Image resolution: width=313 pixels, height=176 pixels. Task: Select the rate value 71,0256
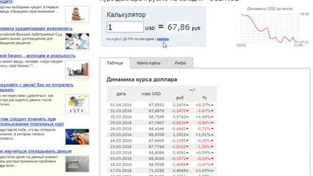[x=156, y=171]
